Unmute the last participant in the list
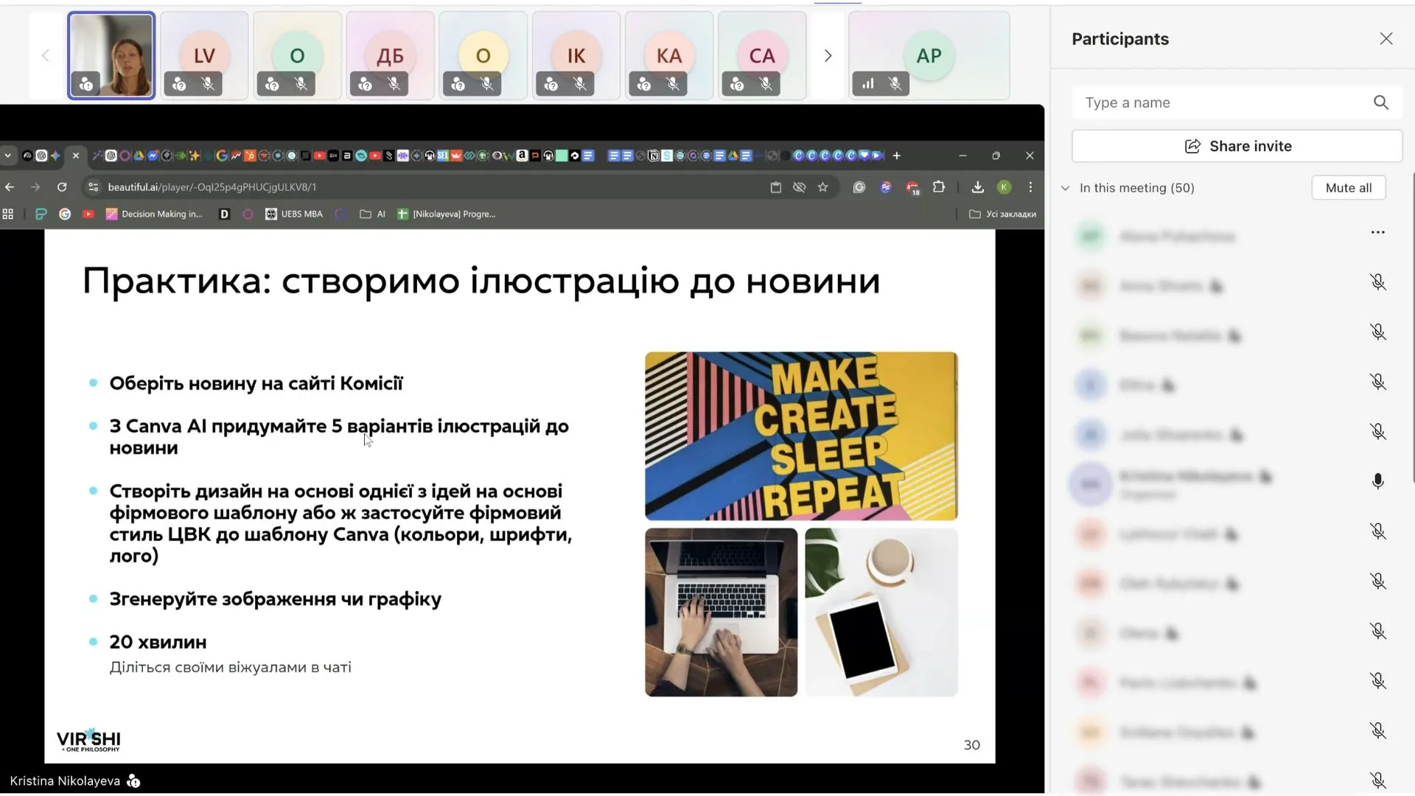 tap(1377, 780)
